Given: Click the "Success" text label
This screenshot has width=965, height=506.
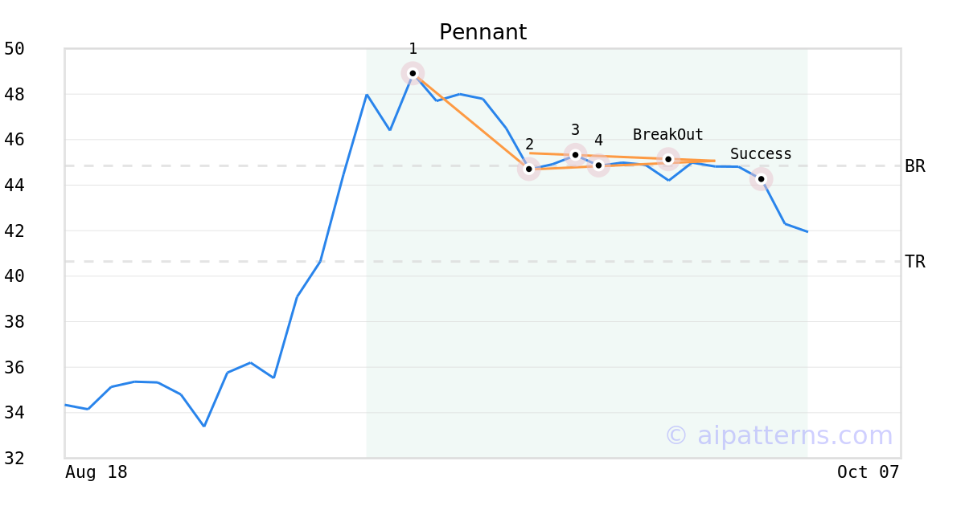Looking at the screenshot, I should click(x=761, y=154).
